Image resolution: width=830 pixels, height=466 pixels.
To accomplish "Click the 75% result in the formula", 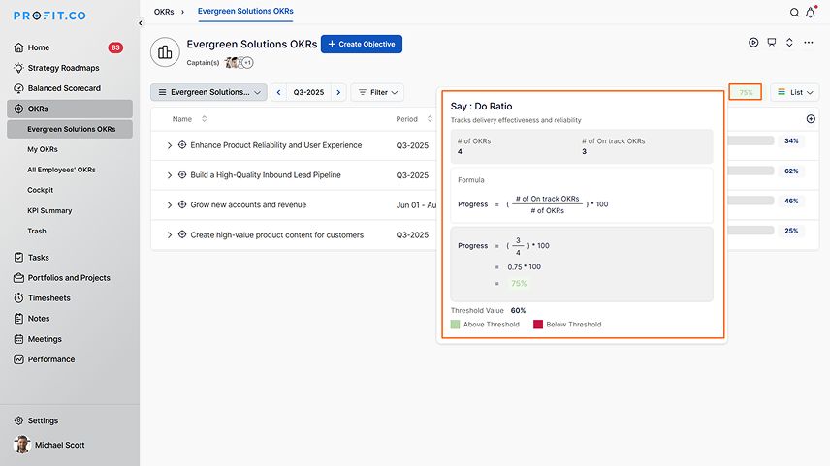I will pos(519,284).
